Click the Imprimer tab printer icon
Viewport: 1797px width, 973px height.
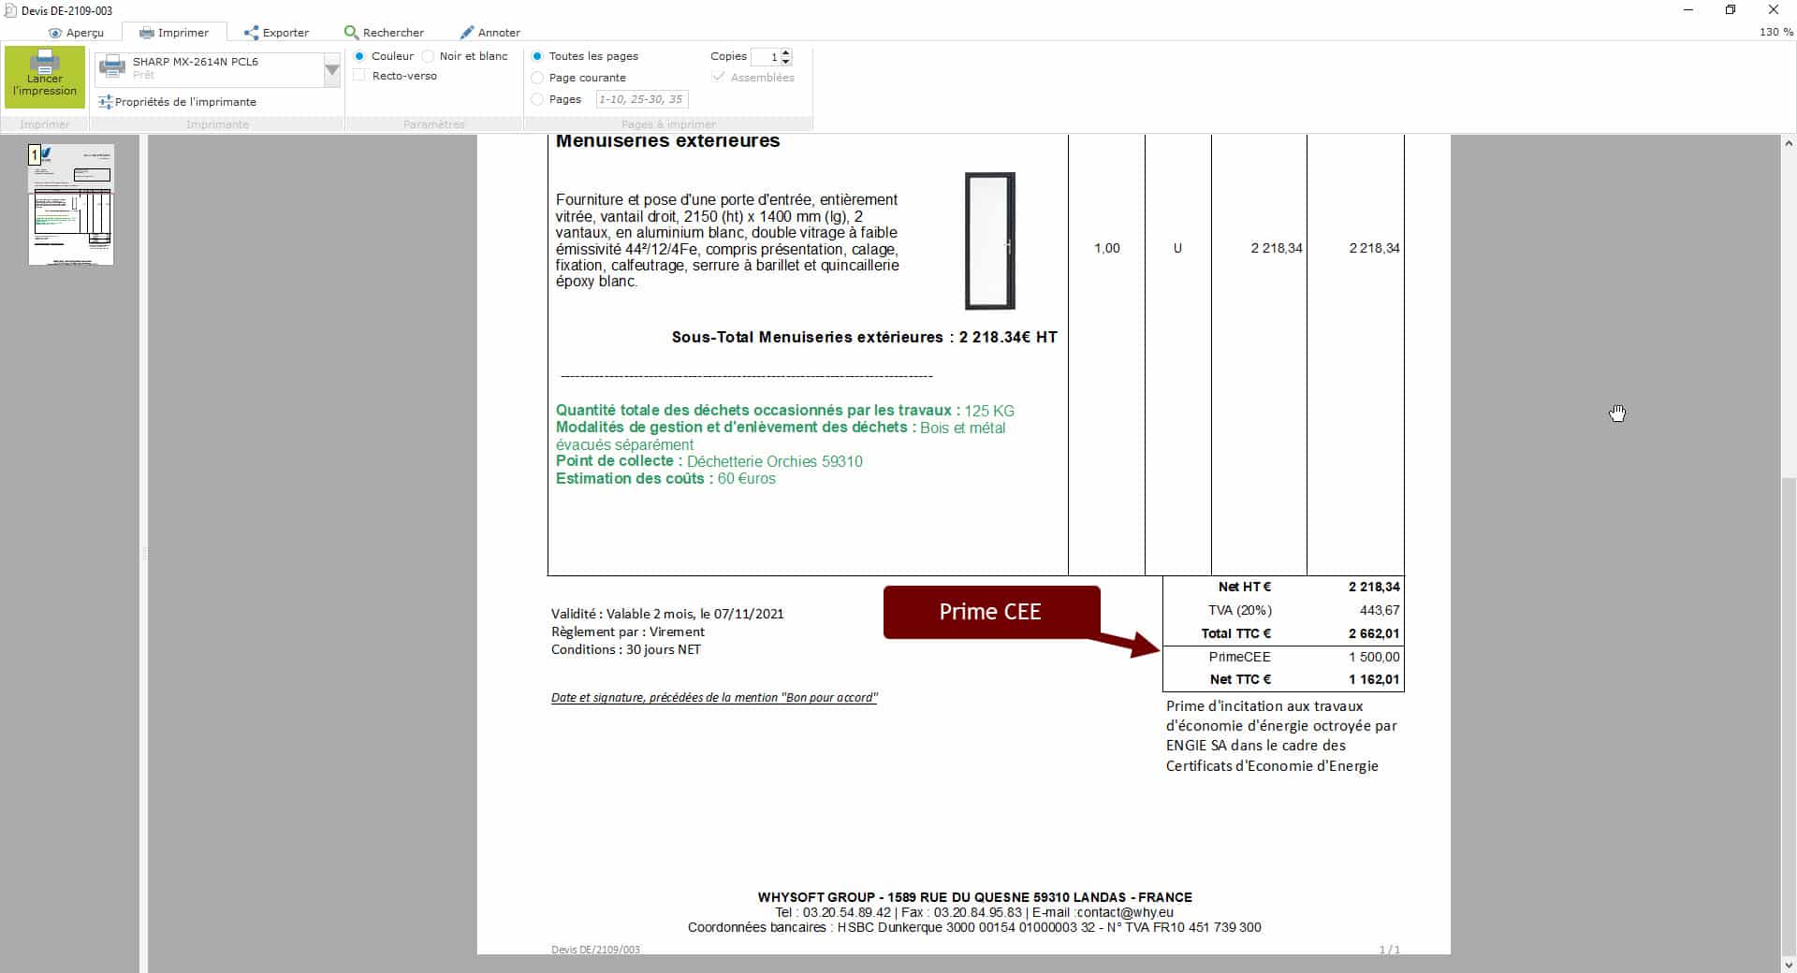pyautogui.click(x=147, y=33)
